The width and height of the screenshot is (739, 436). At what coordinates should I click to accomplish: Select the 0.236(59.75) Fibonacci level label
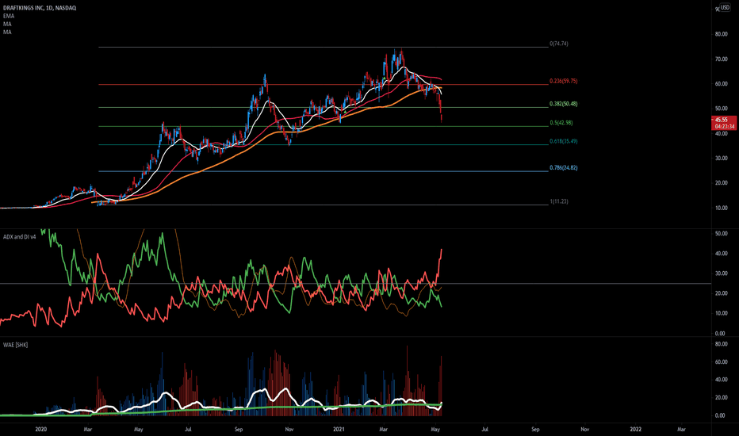click(564, 81)
